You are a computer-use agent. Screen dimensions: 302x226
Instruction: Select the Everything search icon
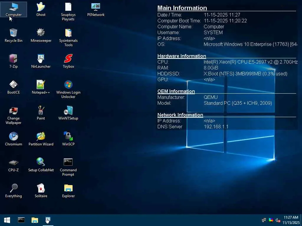[14, 191]
